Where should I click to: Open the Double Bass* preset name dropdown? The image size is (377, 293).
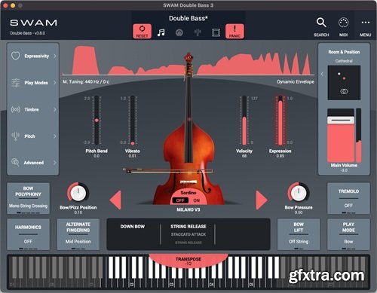point(188,18)
